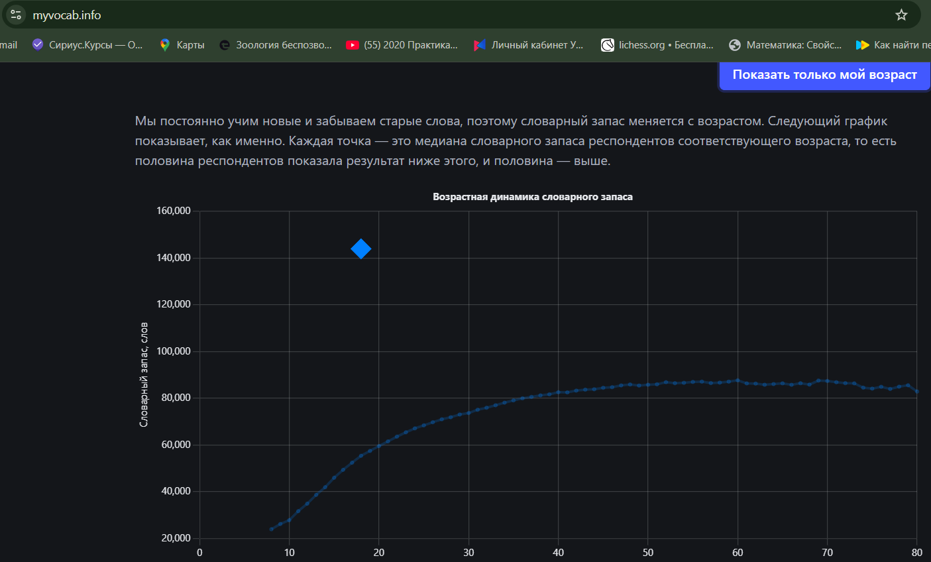Image resolution: width=931 pixels, height=562 pixels.
Task: Click the curve's data point at age 60
Action: point(738,380)
